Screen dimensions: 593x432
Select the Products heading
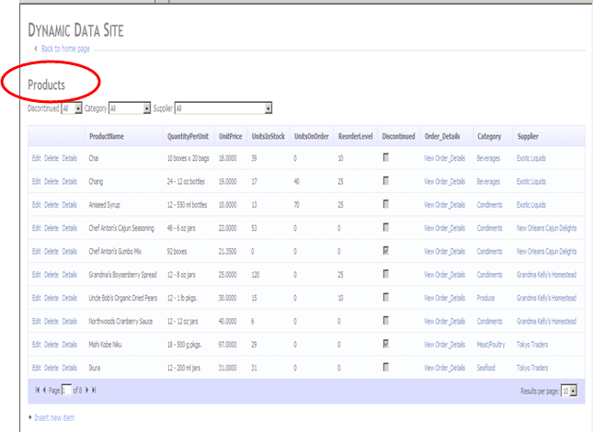tap(47, 85)
